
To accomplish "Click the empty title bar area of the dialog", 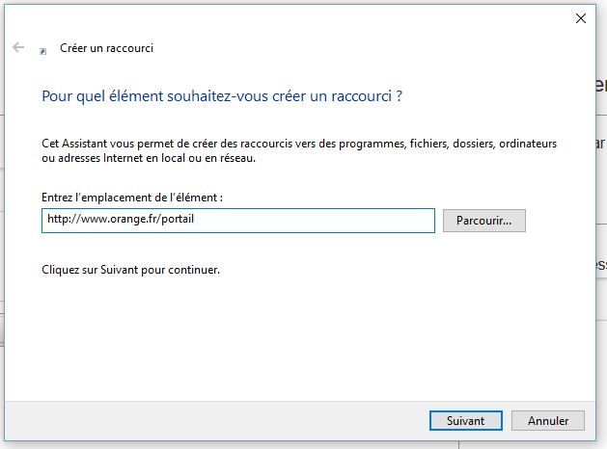I will coord(290,17).
